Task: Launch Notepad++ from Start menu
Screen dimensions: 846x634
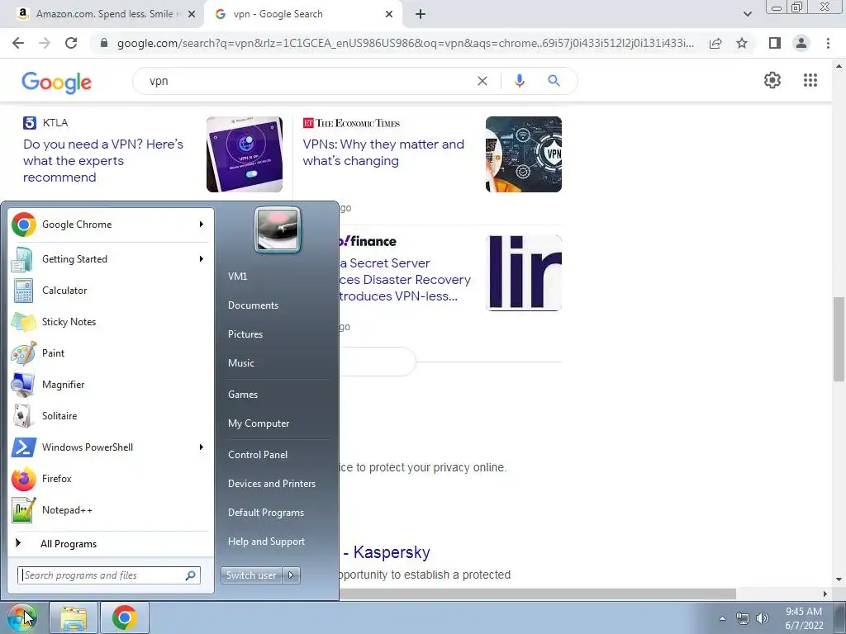Action: 110,509
